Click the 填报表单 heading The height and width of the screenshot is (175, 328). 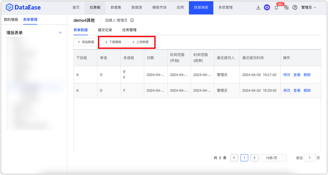(x=14, y=33)
